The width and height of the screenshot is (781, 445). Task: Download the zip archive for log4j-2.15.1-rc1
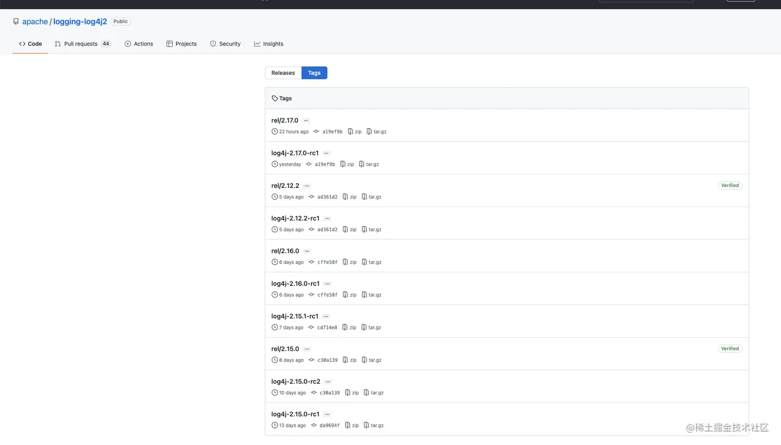click(349, 327)
